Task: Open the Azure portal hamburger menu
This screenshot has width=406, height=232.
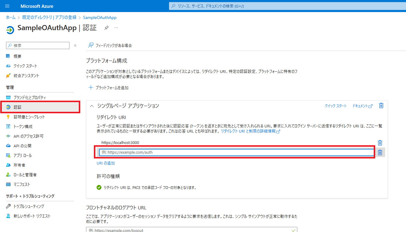Action: coord(8,6)
